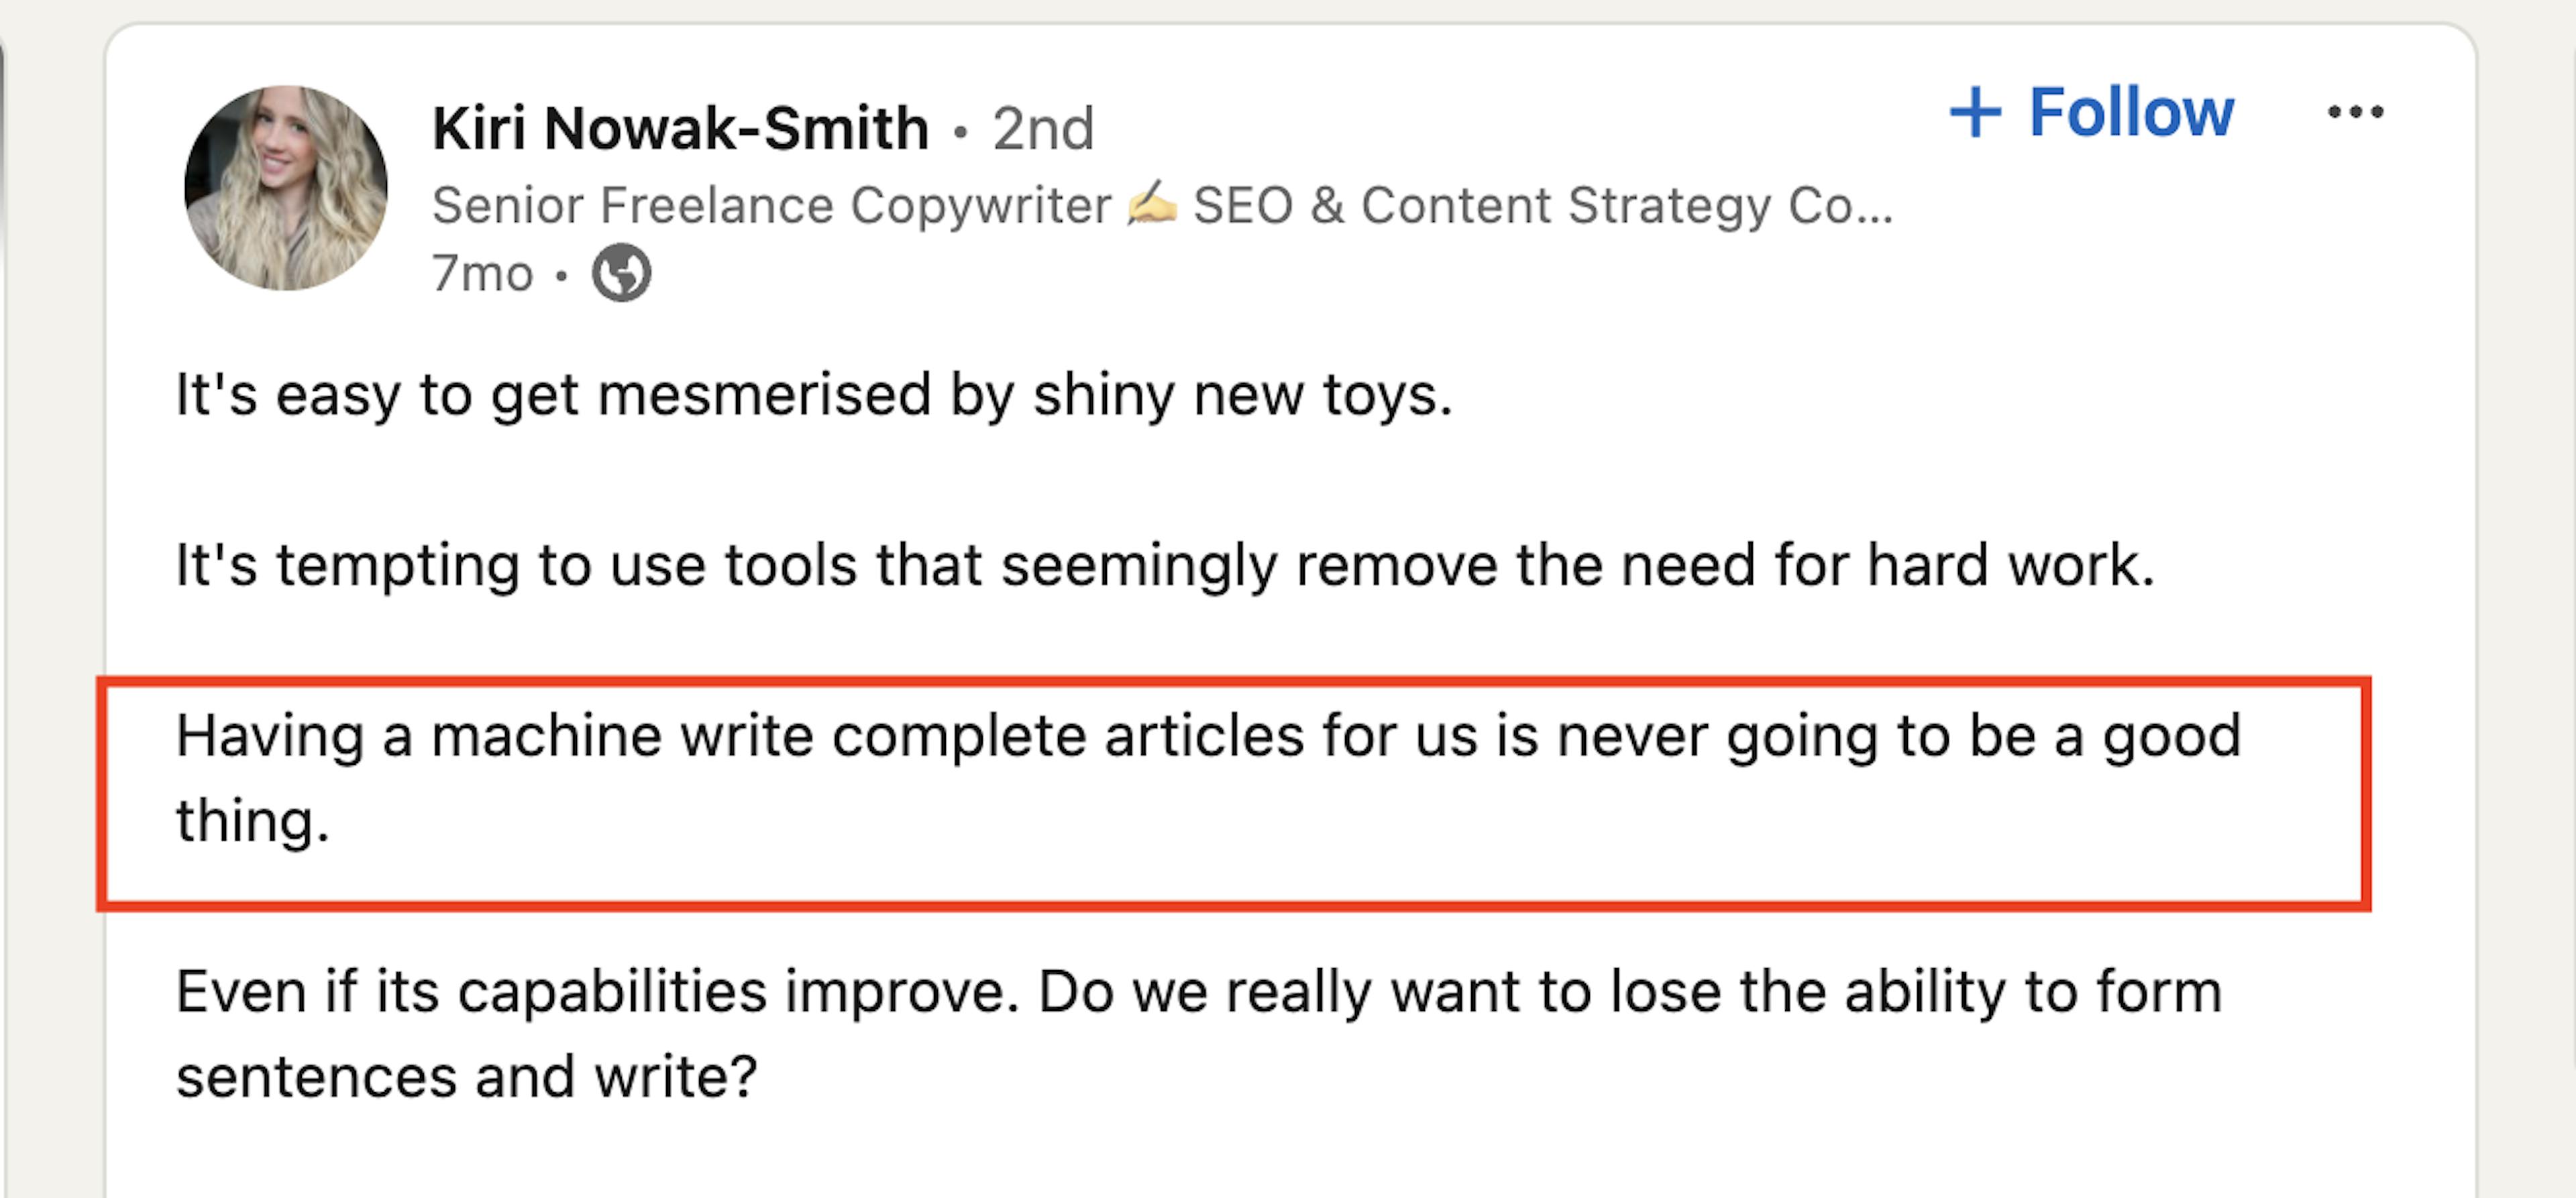Follow Kiri Nowak-Smith

[2091, 112]
